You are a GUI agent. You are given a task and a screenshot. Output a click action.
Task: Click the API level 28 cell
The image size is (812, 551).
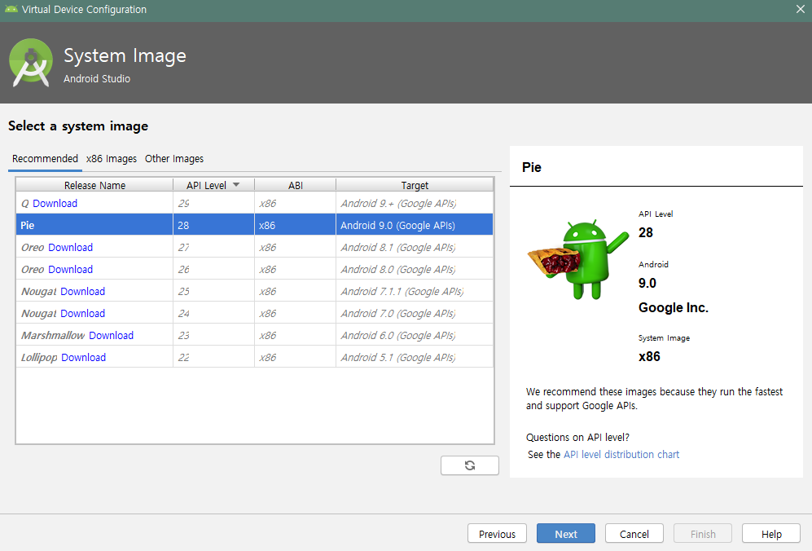[x=214, y=226]
